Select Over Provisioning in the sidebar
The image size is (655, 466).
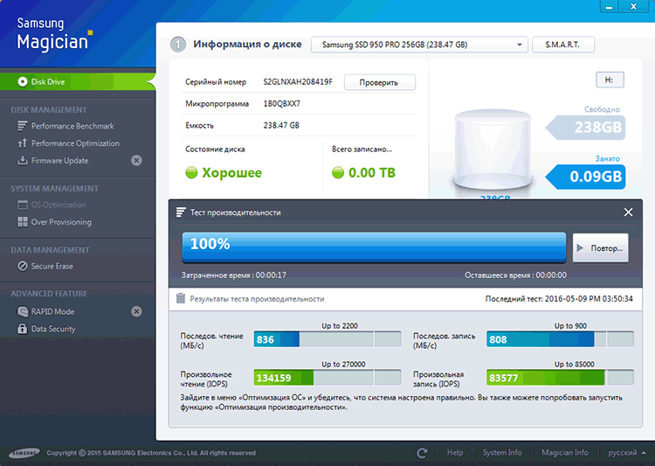pyautogui.click(x=61, y=222)
